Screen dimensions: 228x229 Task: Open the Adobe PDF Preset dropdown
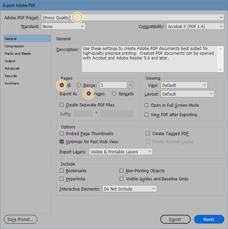132,18
